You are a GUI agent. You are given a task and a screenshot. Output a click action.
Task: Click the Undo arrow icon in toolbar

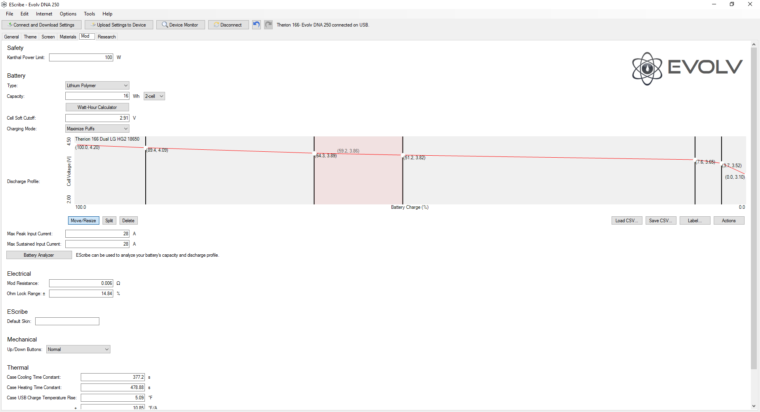256,25
